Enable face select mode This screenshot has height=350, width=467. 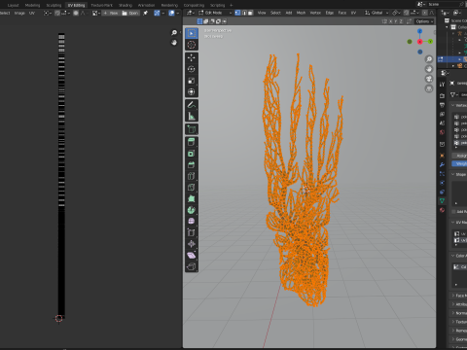click(x=250, y=13)
